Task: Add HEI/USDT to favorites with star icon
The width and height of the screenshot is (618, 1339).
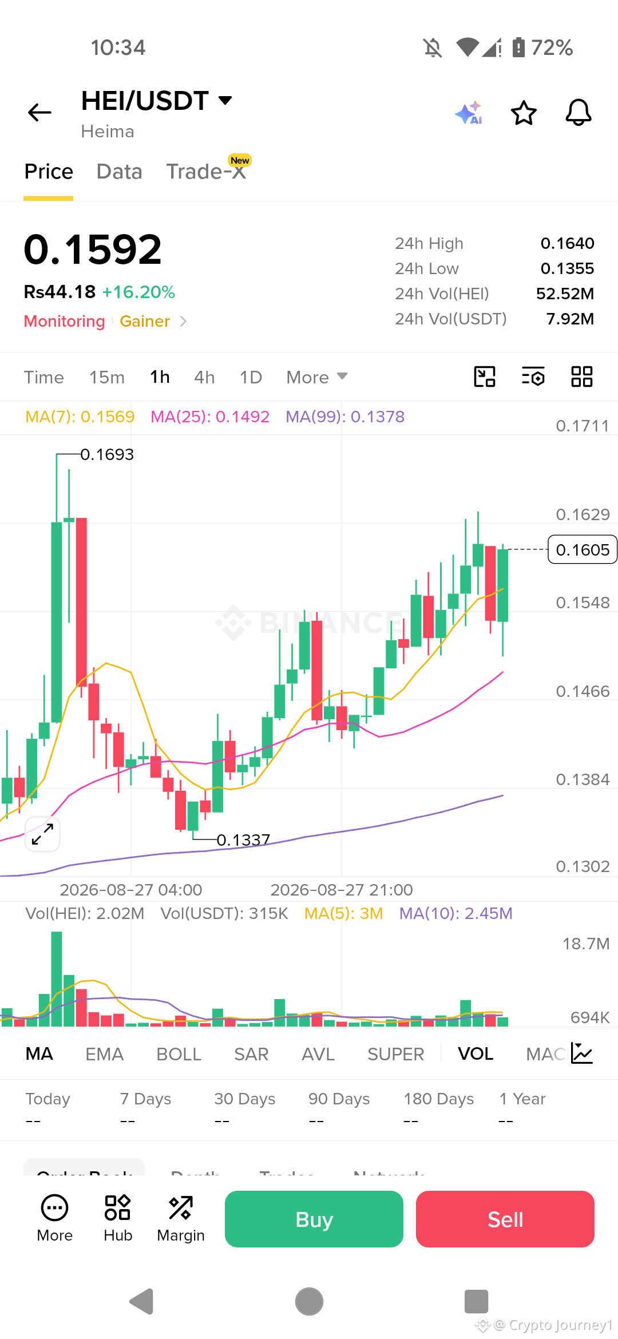Action: [x=524, y=112]
